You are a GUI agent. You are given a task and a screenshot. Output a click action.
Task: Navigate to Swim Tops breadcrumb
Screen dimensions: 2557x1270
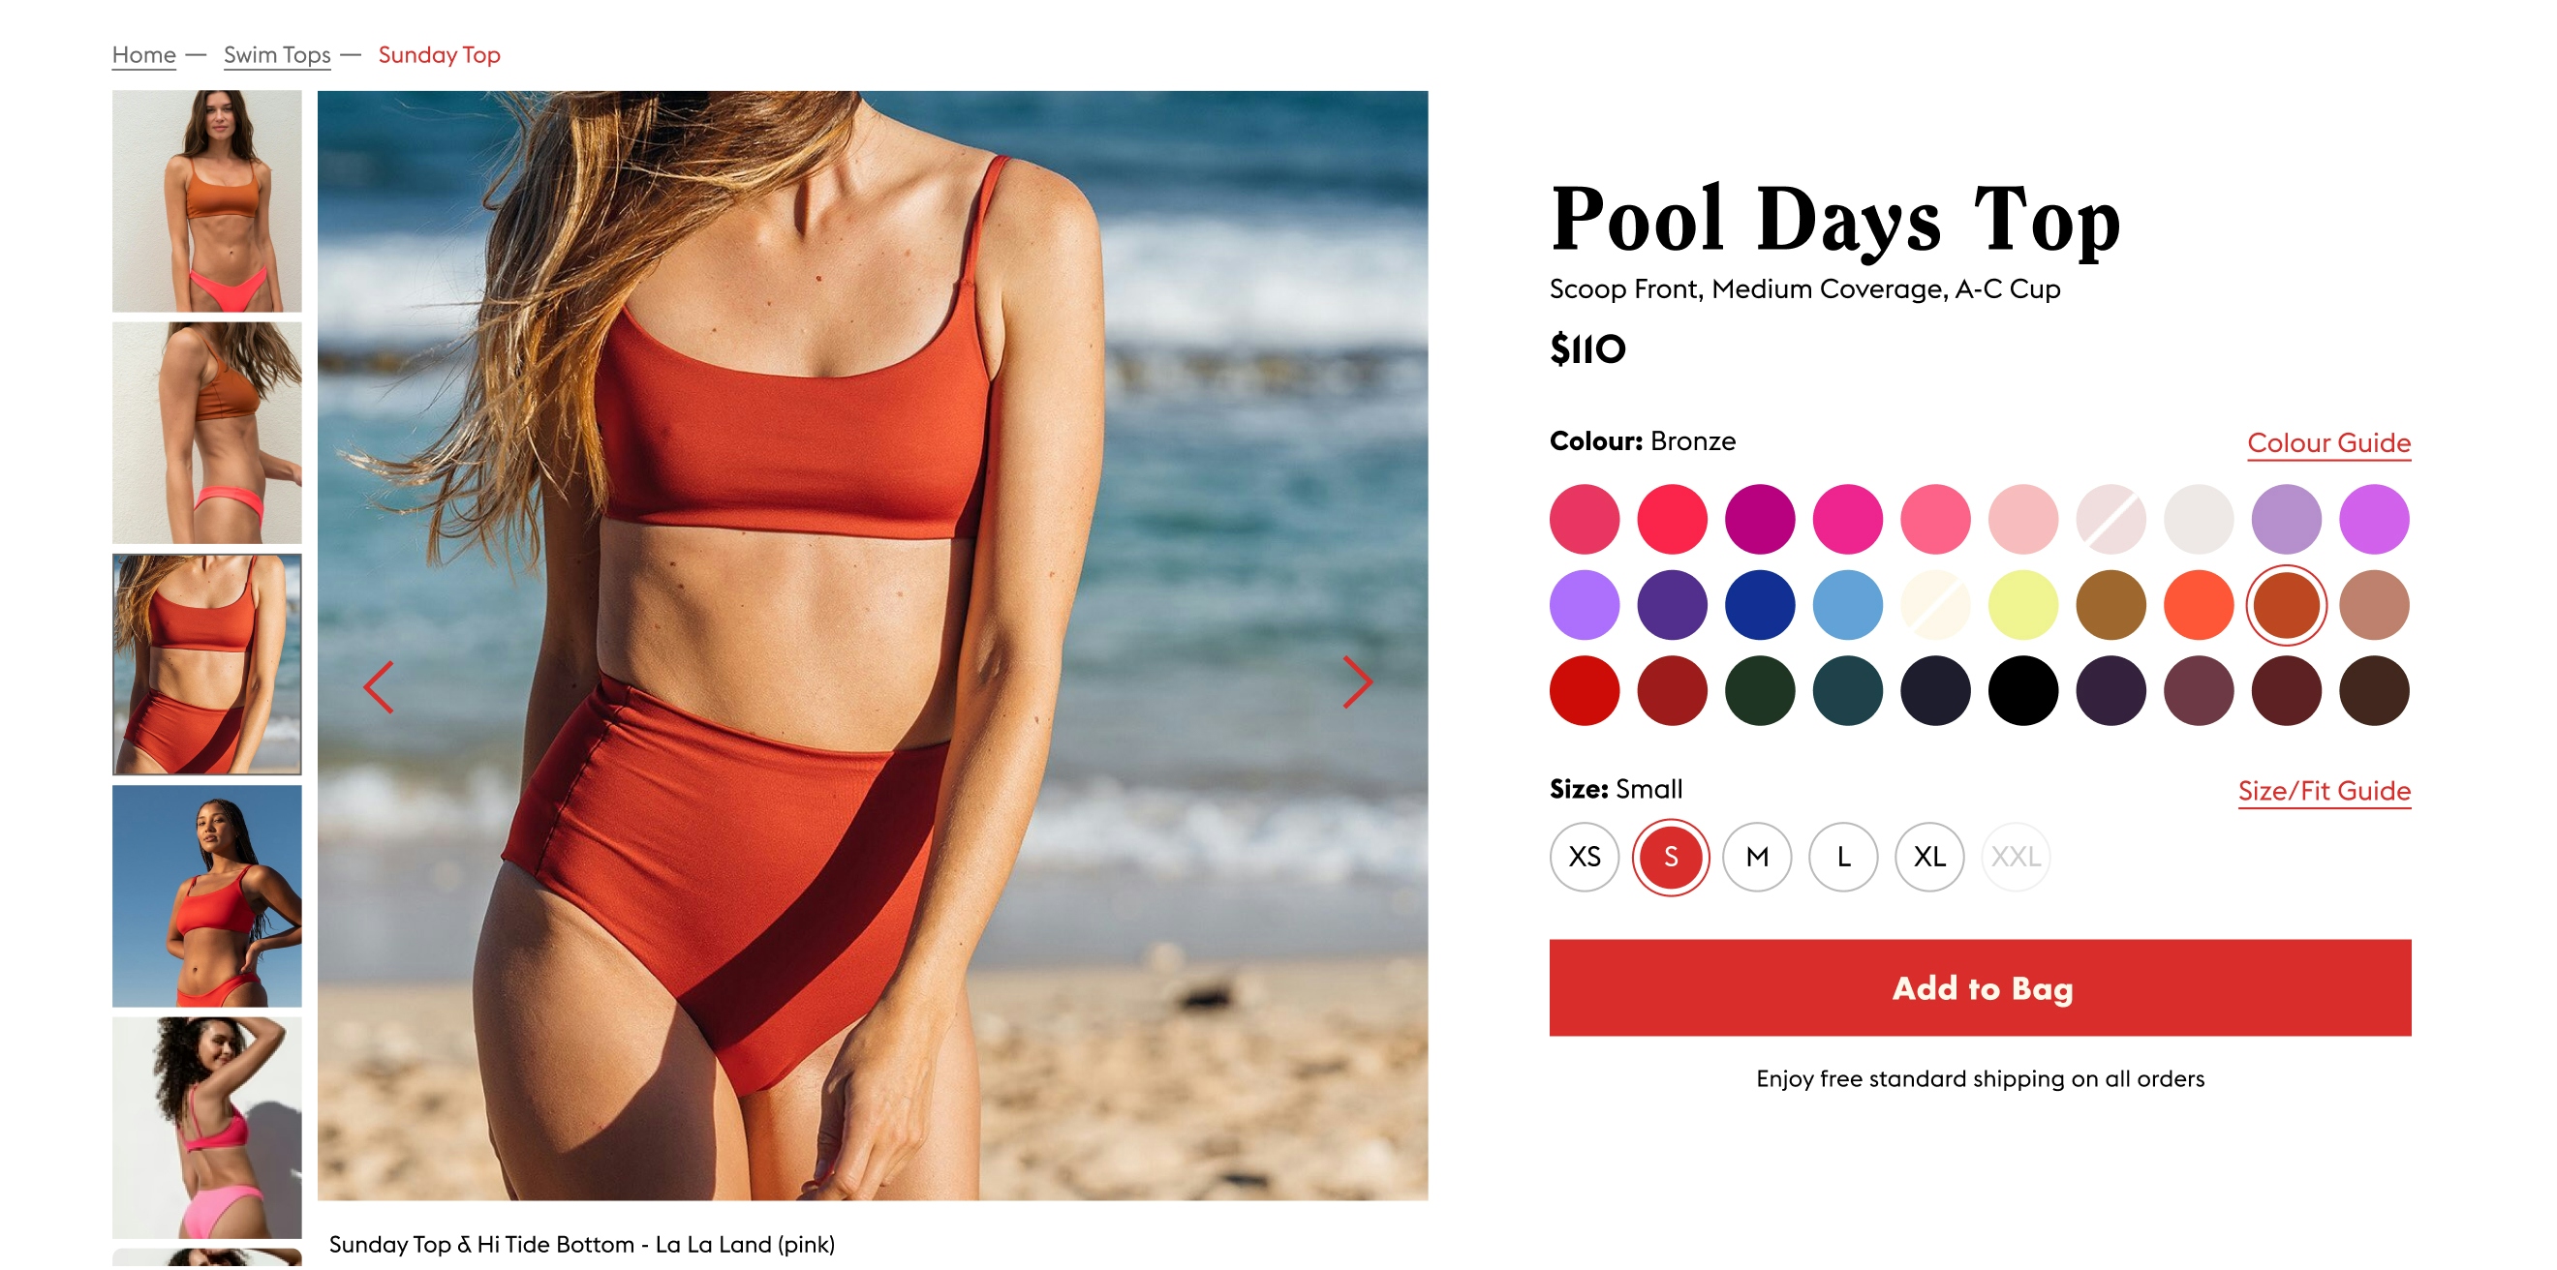pyautogui.click(x=277, y=54)
